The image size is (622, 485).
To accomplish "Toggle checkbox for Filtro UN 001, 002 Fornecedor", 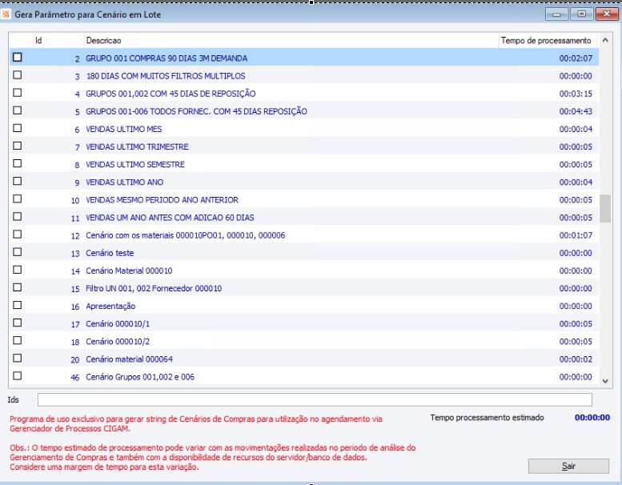I will click(17, 287).
